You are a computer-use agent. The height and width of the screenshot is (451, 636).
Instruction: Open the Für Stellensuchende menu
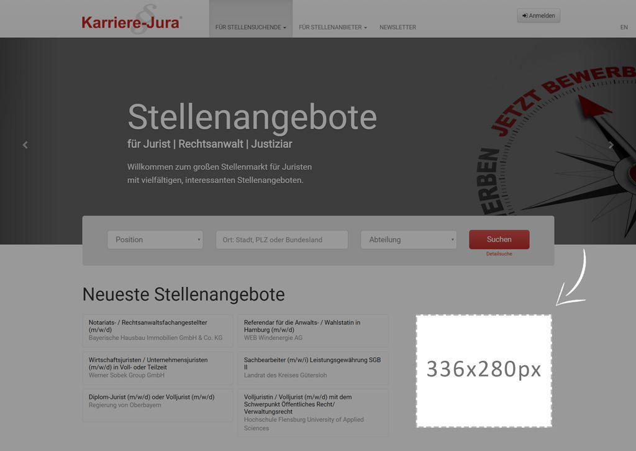250,27
